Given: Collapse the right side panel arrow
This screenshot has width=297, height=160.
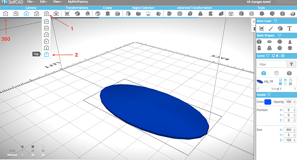Looking at the screenshot, I should (253, 22).
